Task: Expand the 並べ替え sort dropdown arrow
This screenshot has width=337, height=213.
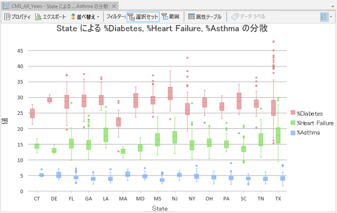Action: pyautogui.click(x=98, y=17)
